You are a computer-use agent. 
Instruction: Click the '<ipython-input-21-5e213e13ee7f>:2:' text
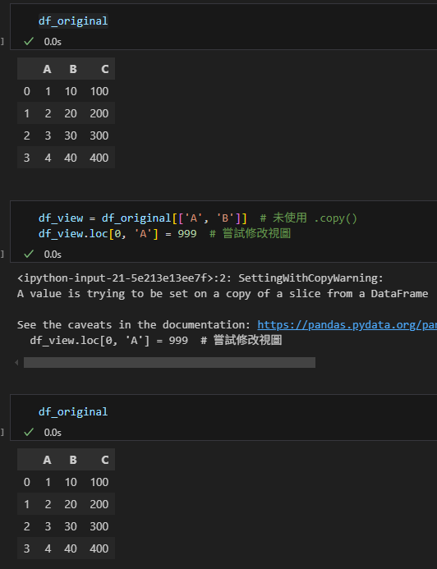pos(124,278)
